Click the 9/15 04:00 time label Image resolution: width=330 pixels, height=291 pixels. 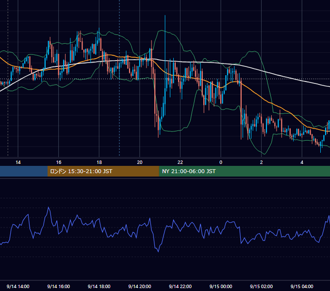click(302, 286)
